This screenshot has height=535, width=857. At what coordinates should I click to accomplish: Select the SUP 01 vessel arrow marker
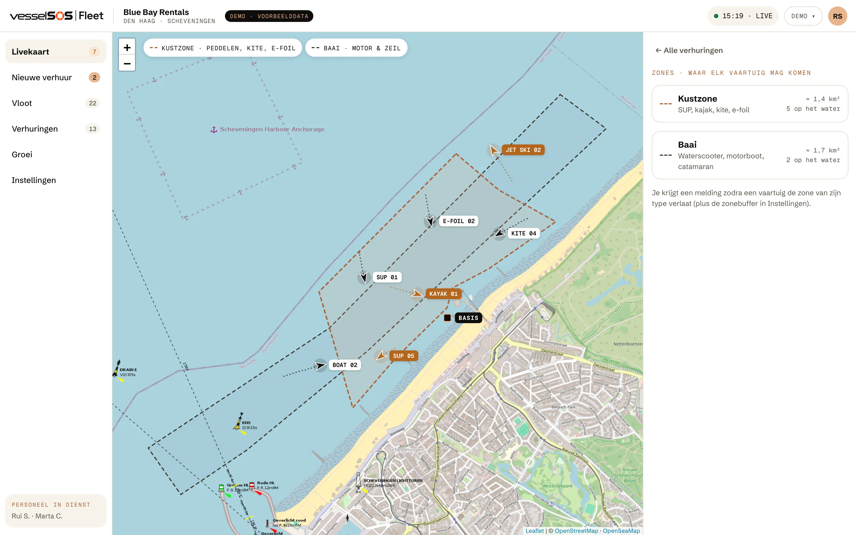(364, 277)
